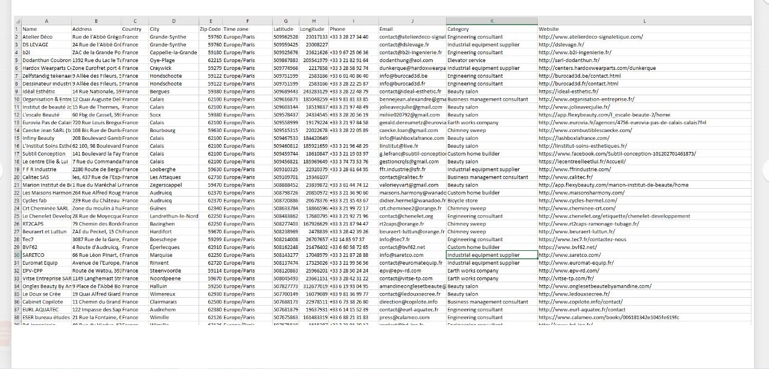This screenshot has height=369, width=769.
Task: Click city cell 'Oye-Plage'
Action: [x=173, y=60]
